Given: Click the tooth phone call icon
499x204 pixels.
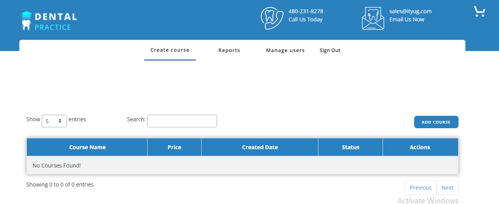Looking at the screenshot, I should point(272,18).
